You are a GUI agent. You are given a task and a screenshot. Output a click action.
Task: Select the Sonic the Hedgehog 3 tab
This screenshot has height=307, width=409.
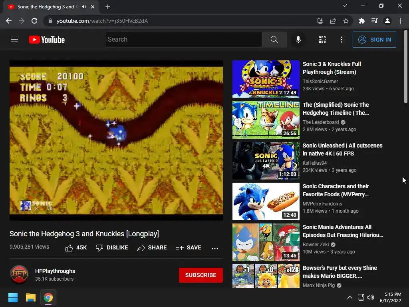47,7
